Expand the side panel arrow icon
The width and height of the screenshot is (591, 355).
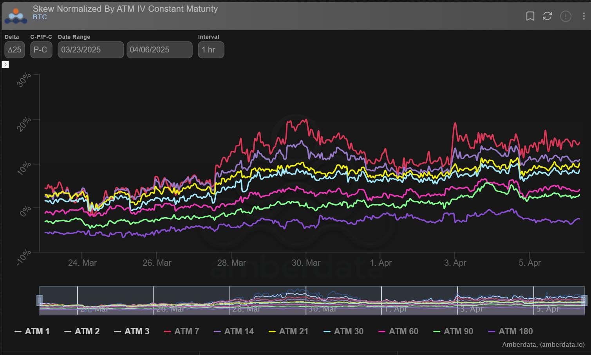point(5,65)
